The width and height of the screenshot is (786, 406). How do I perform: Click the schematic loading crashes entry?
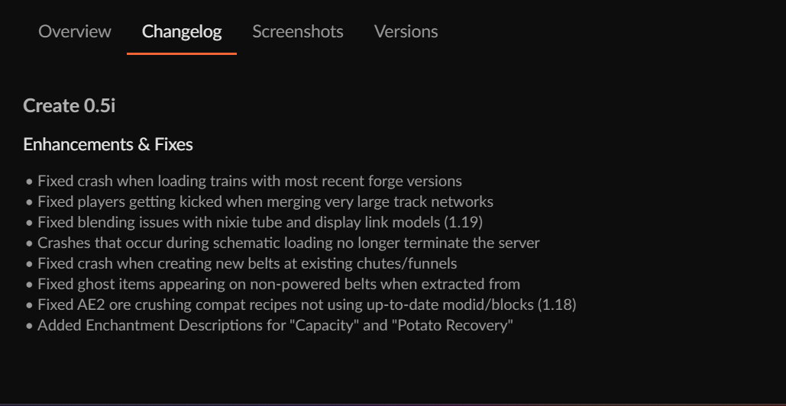coord(288,243)
